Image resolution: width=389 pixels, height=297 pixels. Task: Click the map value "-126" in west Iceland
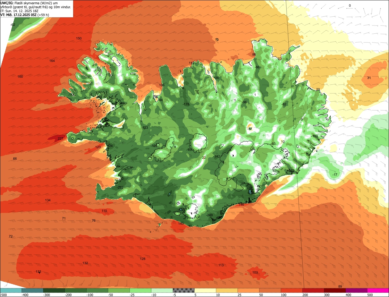(154, 146)
